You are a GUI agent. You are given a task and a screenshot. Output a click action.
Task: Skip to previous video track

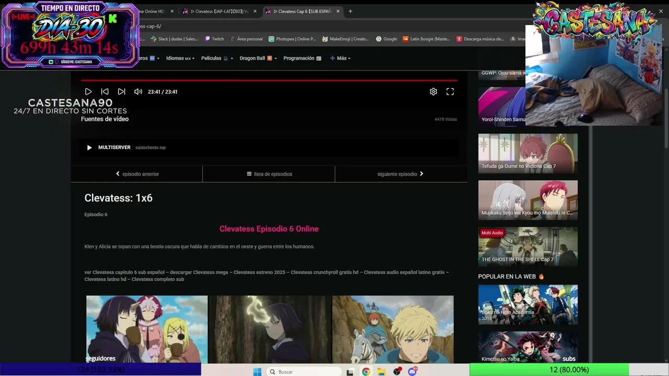[105, 91]
